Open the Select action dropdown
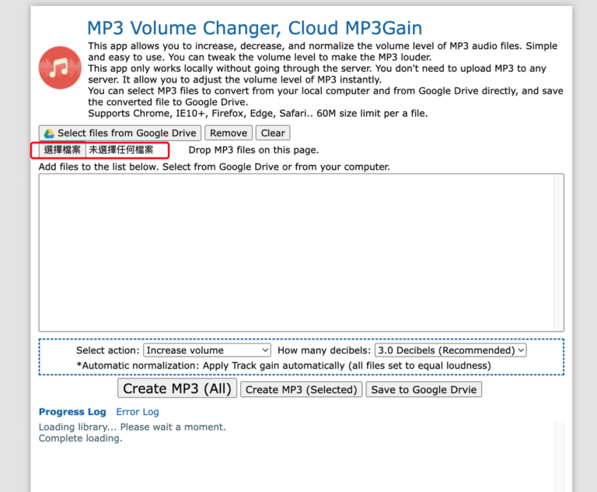This screenshot has width=597, height=492. click(207, 350)
